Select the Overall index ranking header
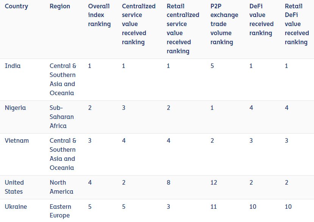 (99, 15)
